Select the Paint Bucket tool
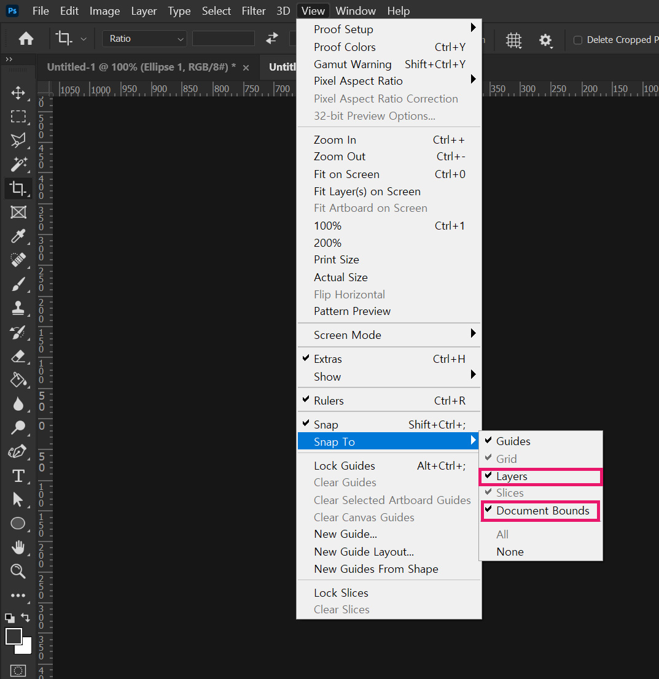659x679 pixels. pos(18,380)
